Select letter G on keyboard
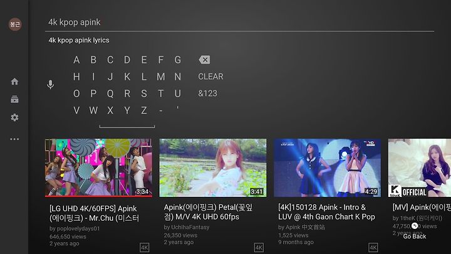This screenshot has width=451, height=254. tap(178, 60)
